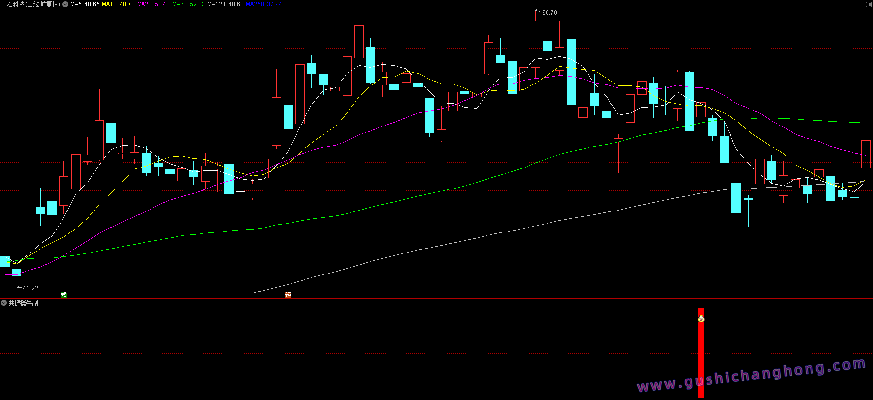This screenshot has height=400, width=873.
Task: Select the magenta MA20: 50.48 label
Action: 153,4
